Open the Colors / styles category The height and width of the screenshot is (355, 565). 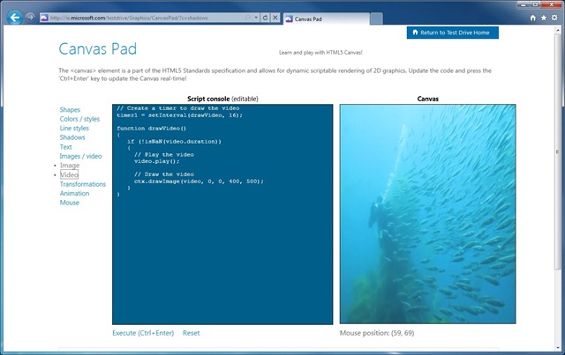coord(79,119)
